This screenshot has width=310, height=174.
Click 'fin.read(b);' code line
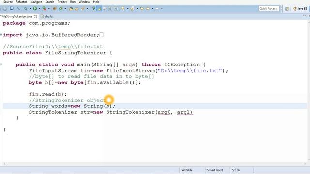(48, 94)
